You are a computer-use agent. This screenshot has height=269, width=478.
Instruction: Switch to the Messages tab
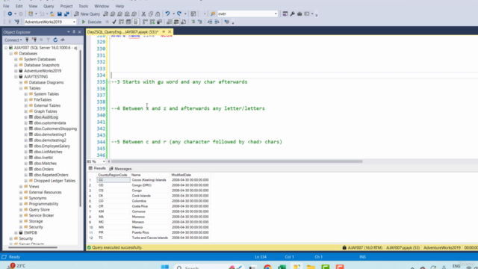(x=120, y=169)
